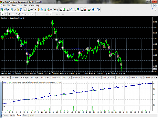This screenshot has height=118, width=158.
Task: Click the New Chart icon
Action: (2, 10)
